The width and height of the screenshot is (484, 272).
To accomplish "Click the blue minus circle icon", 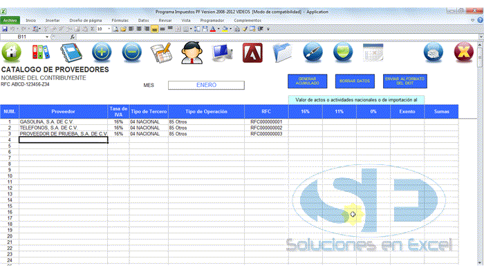I will point(132,52).
